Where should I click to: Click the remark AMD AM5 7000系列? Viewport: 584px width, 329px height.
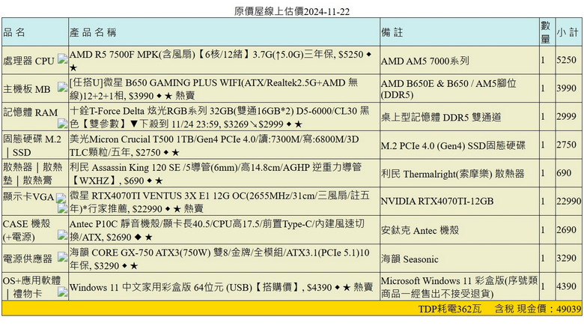point(425,61)
